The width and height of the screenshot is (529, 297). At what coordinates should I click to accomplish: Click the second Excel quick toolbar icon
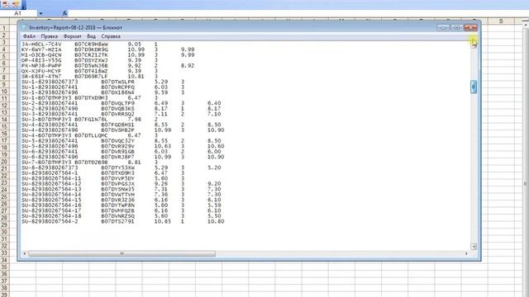point(16,4)
